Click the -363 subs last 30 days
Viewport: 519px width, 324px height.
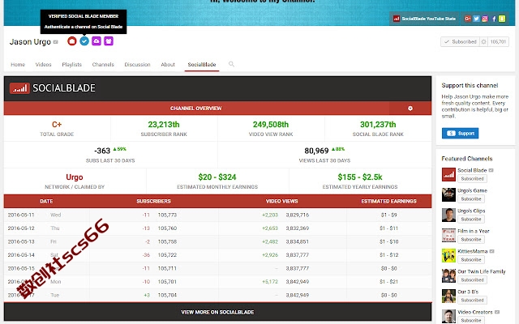102,151
